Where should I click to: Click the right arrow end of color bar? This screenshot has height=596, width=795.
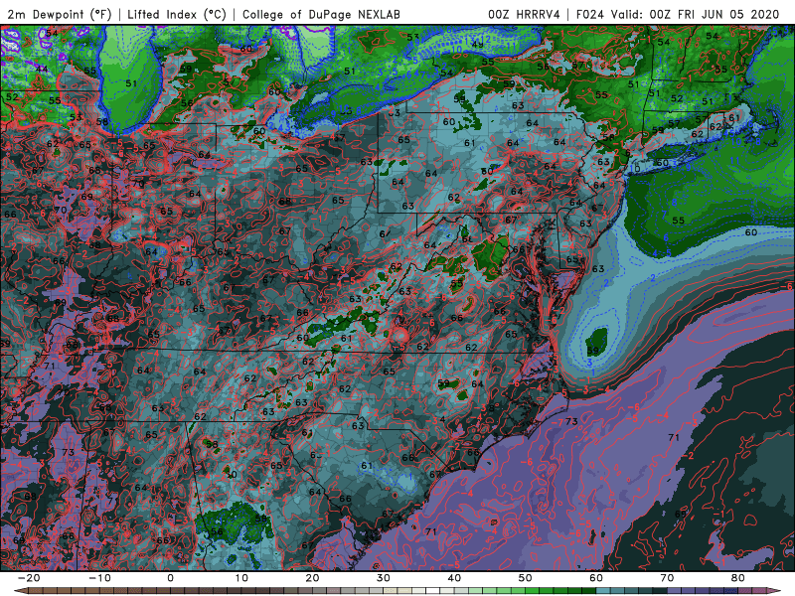[774, 591]
